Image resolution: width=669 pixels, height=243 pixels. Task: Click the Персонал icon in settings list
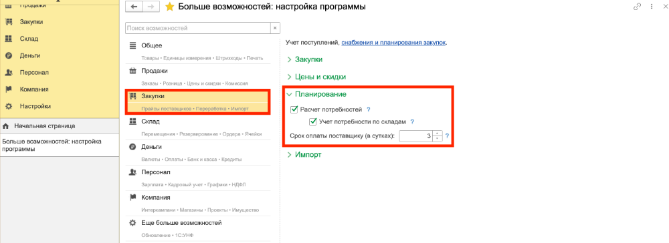(132, 172)
